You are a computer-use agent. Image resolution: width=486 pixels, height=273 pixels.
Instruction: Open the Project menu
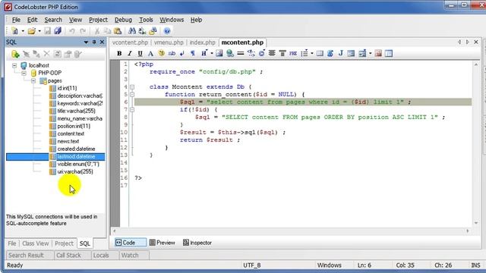(x=98, y=20)
